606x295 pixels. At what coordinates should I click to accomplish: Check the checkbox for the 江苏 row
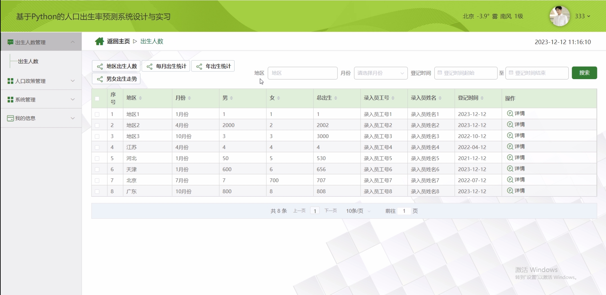pos(97,147)
